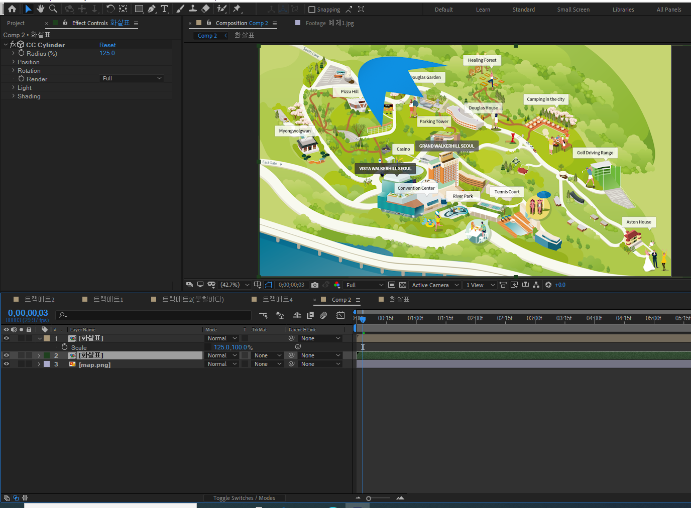691x508 pixels.
Task: Toggle Fast Previews icon in viewer
Action: click(514, 285)
